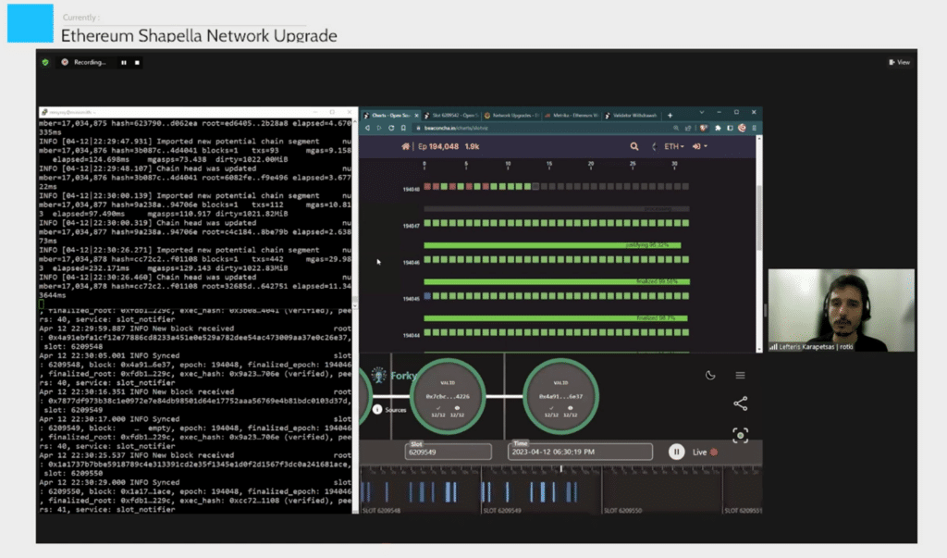Go forward in the browser

[379, 129]
